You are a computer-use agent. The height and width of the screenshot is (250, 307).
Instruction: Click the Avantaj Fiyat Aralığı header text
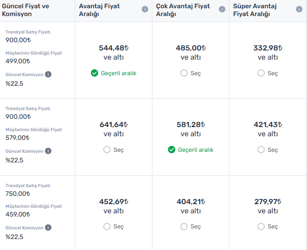tap(99, 10)
